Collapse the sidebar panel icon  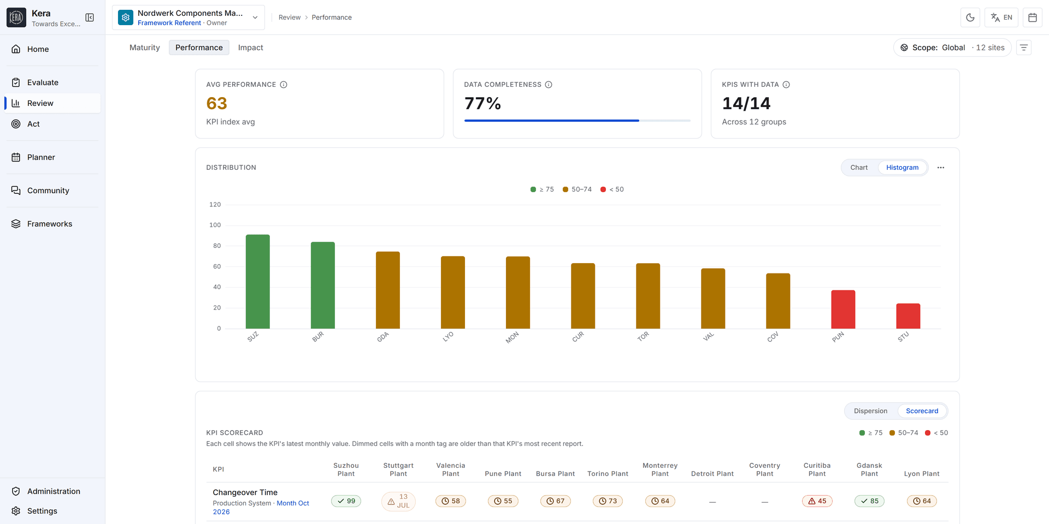pyautogui.click(x=90, y=17)
